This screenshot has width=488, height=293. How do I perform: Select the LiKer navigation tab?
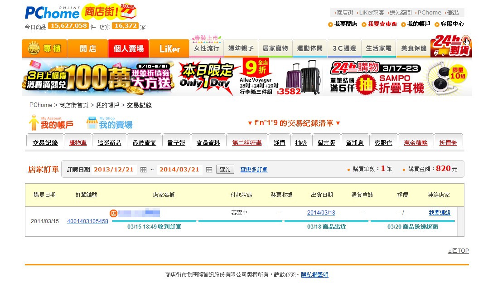point(169,48)
